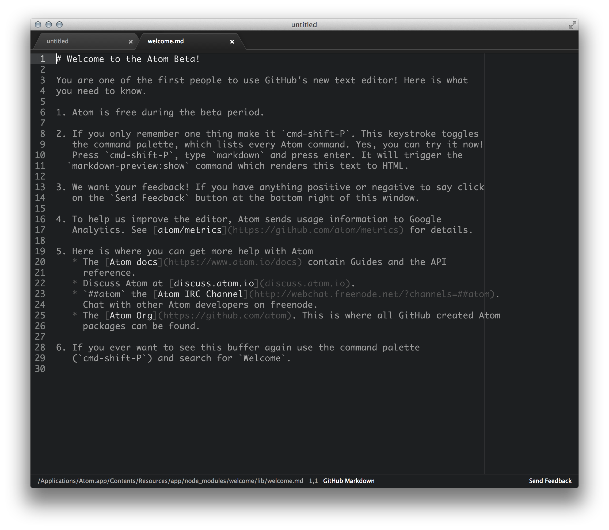
Task: Click the Atom docs link text
Action: pyautogui.click(x=133, y=262)
